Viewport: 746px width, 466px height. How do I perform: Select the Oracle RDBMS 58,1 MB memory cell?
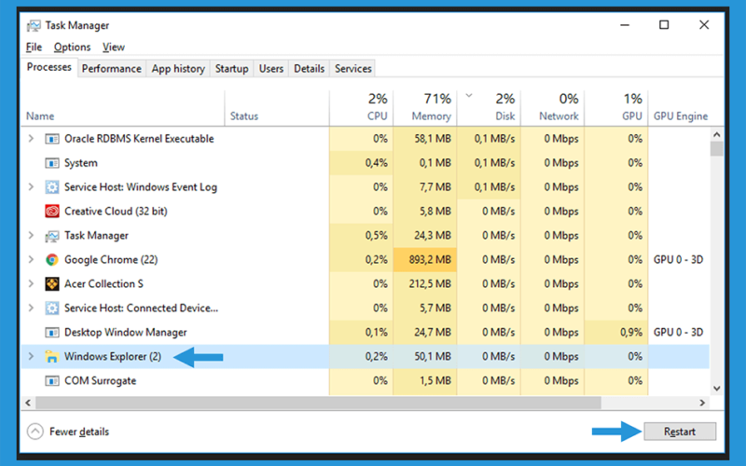pyautogui.click(x=425, y=139)
